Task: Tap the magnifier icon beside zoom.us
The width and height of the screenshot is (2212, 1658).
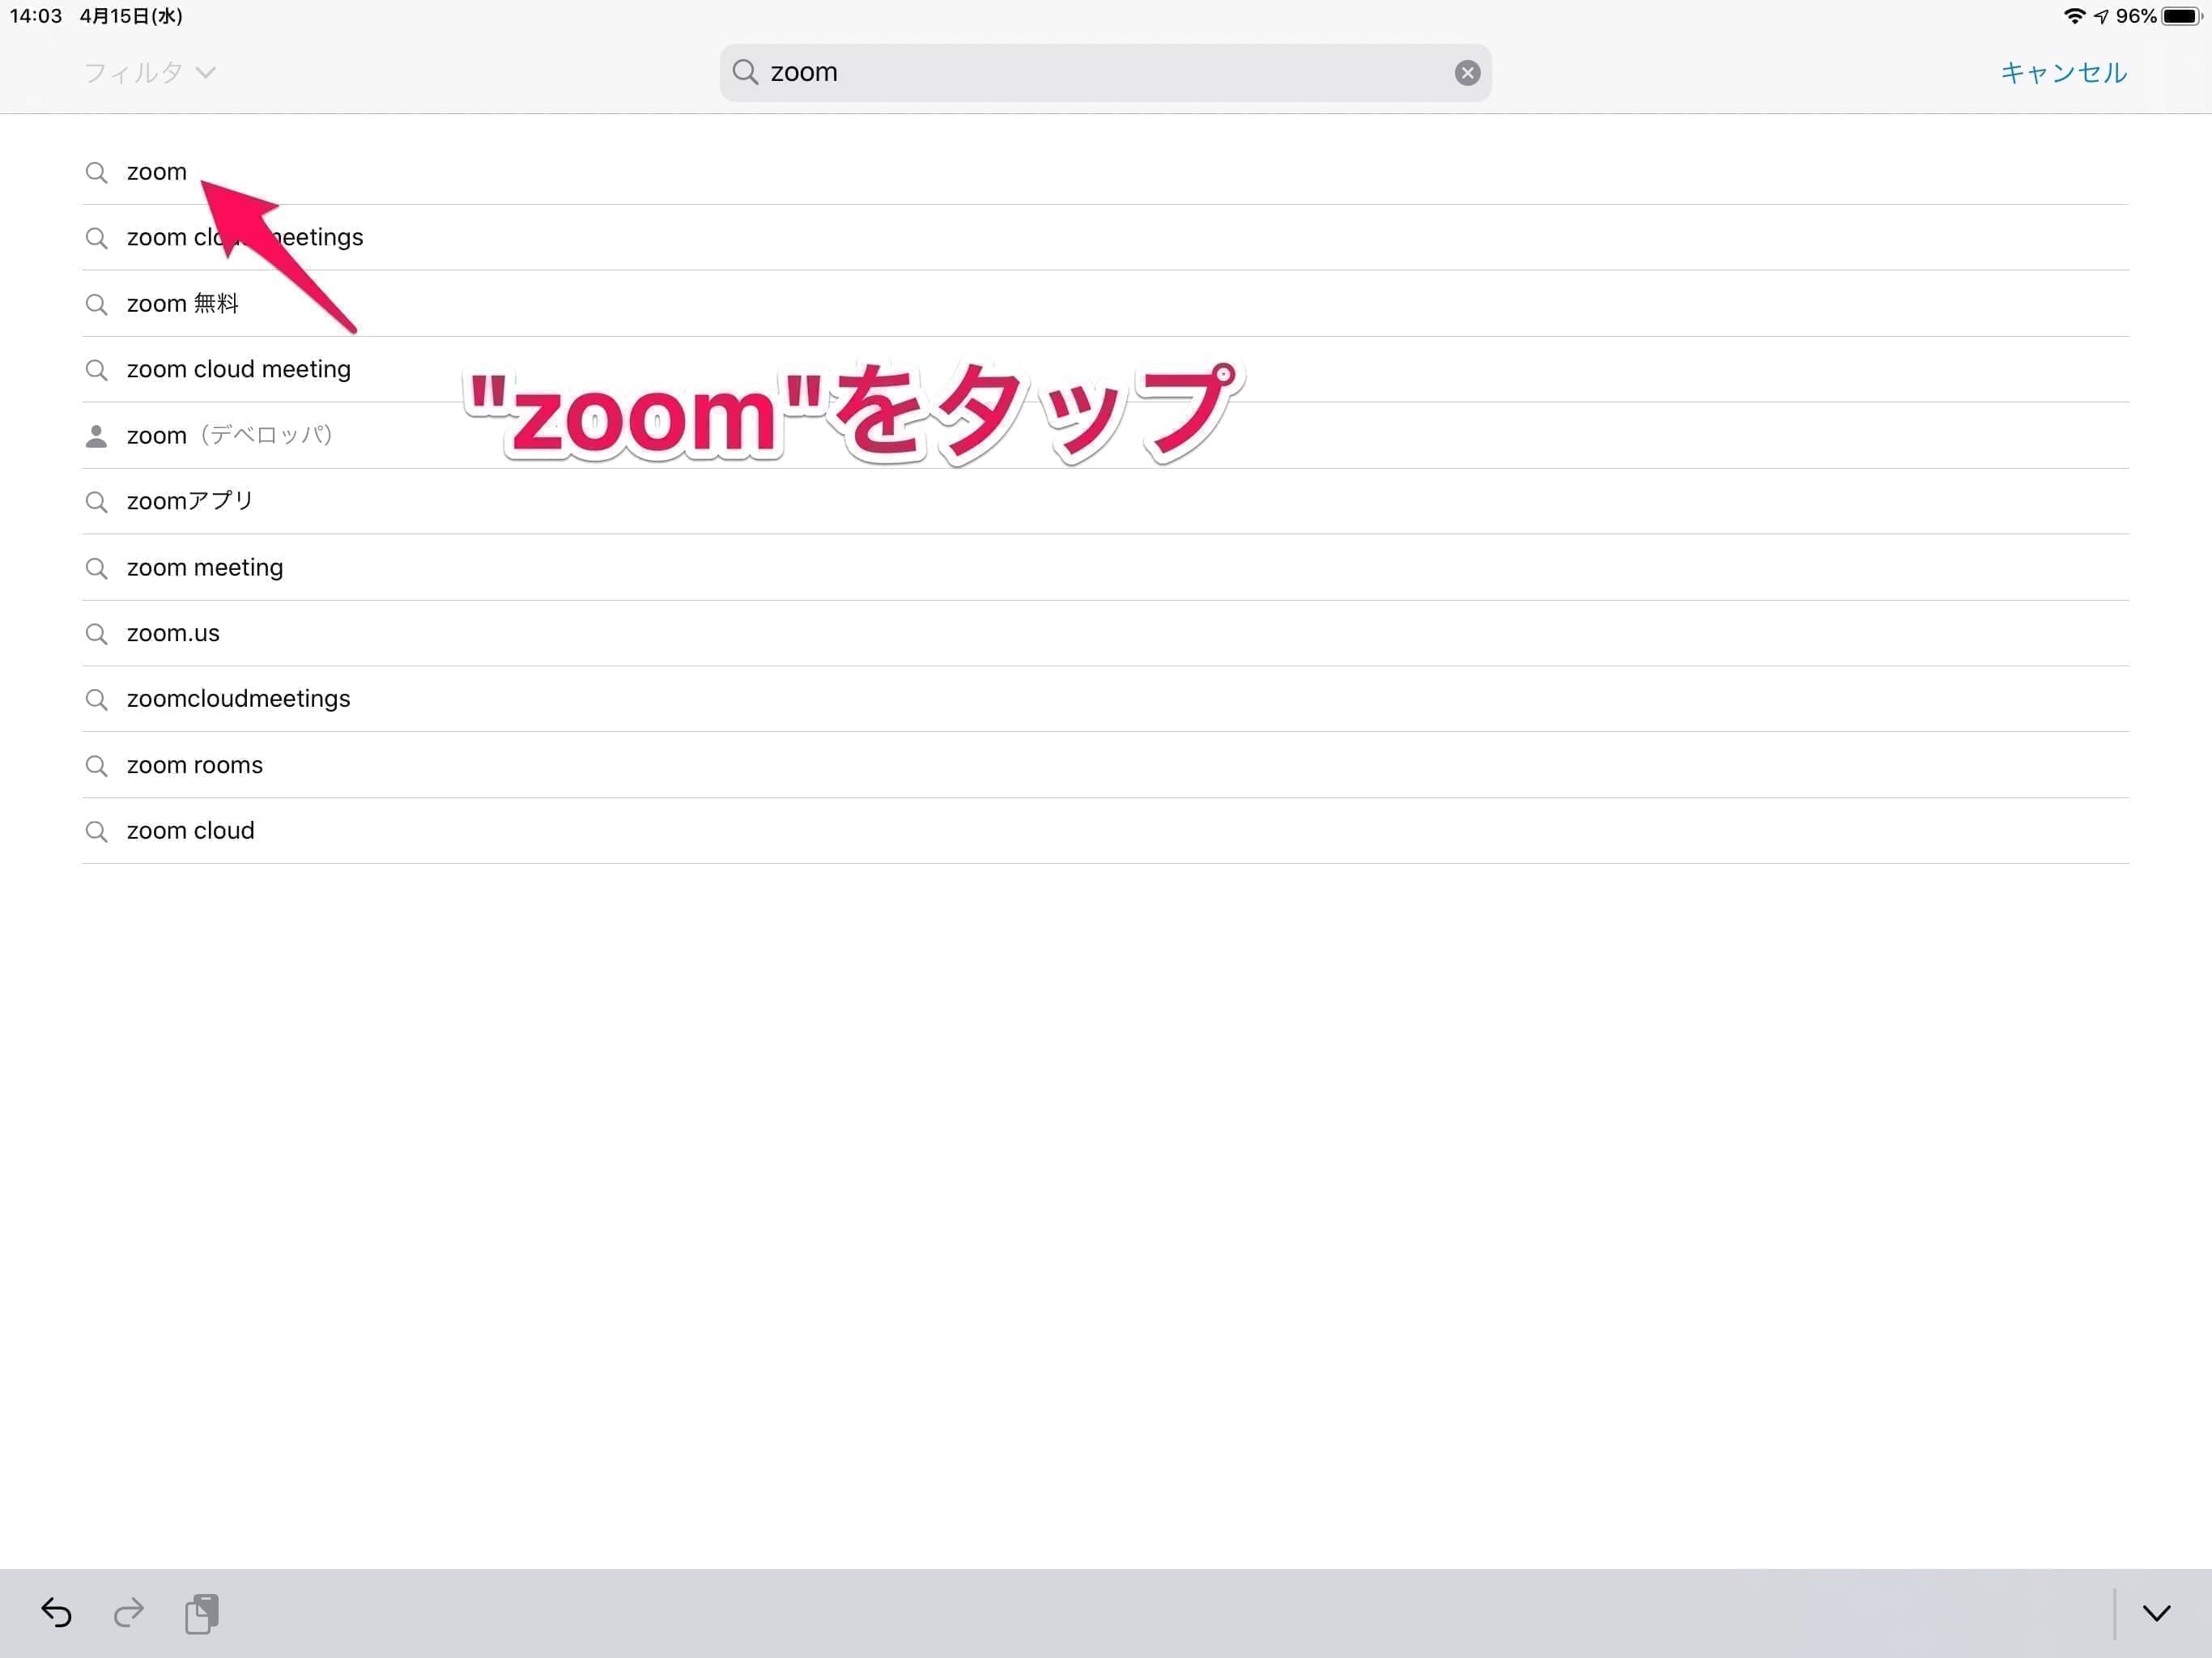Action: coord(96,633)
